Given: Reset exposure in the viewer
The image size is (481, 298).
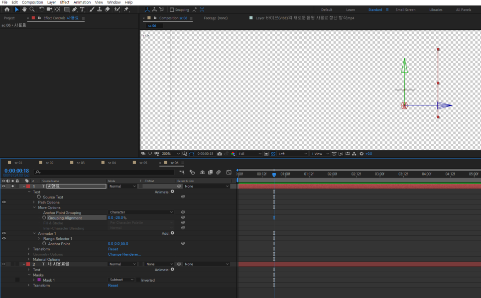Looking at the screenshot, I should tap(361, 154).
